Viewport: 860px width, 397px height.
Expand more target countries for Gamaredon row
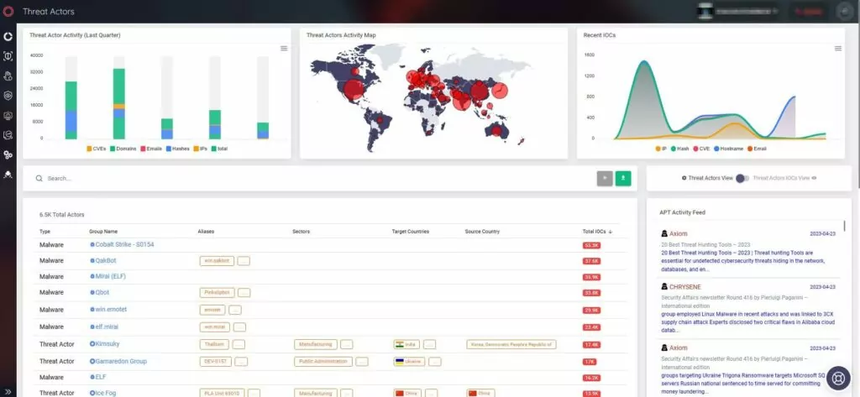pos(435,362)
